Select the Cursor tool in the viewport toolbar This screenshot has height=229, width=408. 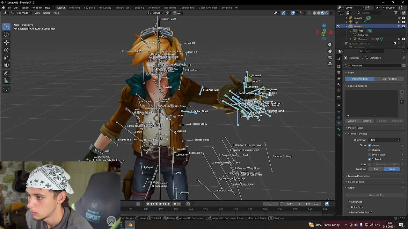(x=6, y=34)
